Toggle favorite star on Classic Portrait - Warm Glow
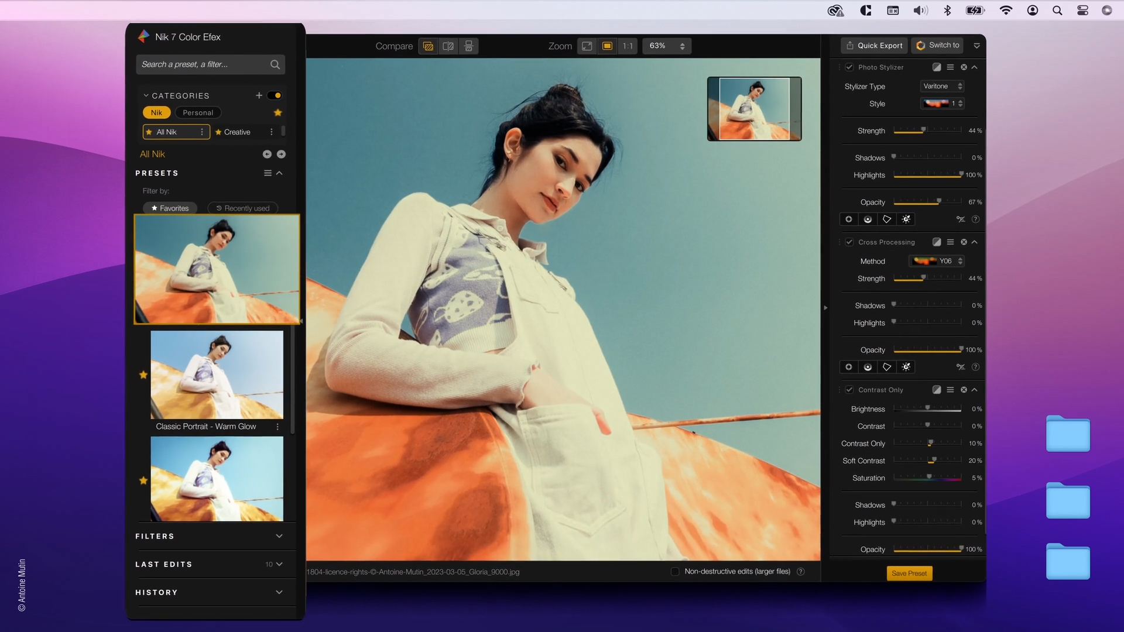The height and width of the screenshot is (632, 1124). point(143,375)
